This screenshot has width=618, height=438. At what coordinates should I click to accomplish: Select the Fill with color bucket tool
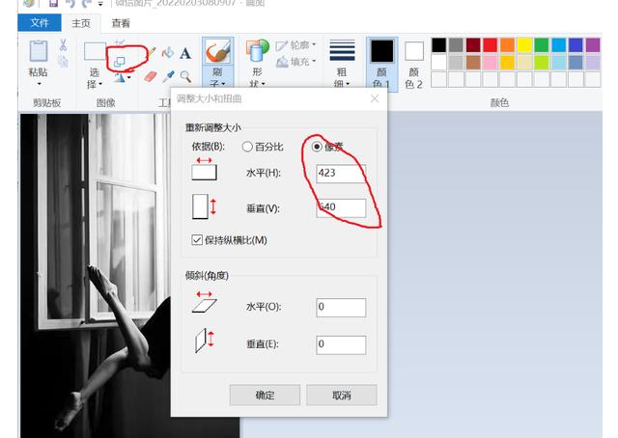(168, 53)
